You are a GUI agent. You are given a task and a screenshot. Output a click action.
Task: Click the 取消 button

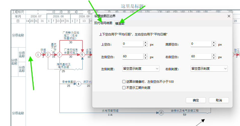219,100
